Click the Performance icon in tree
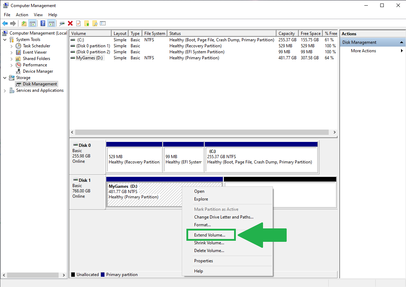This screenshot has height=287, width=406. pyautogui.click(x=18, y=65)
